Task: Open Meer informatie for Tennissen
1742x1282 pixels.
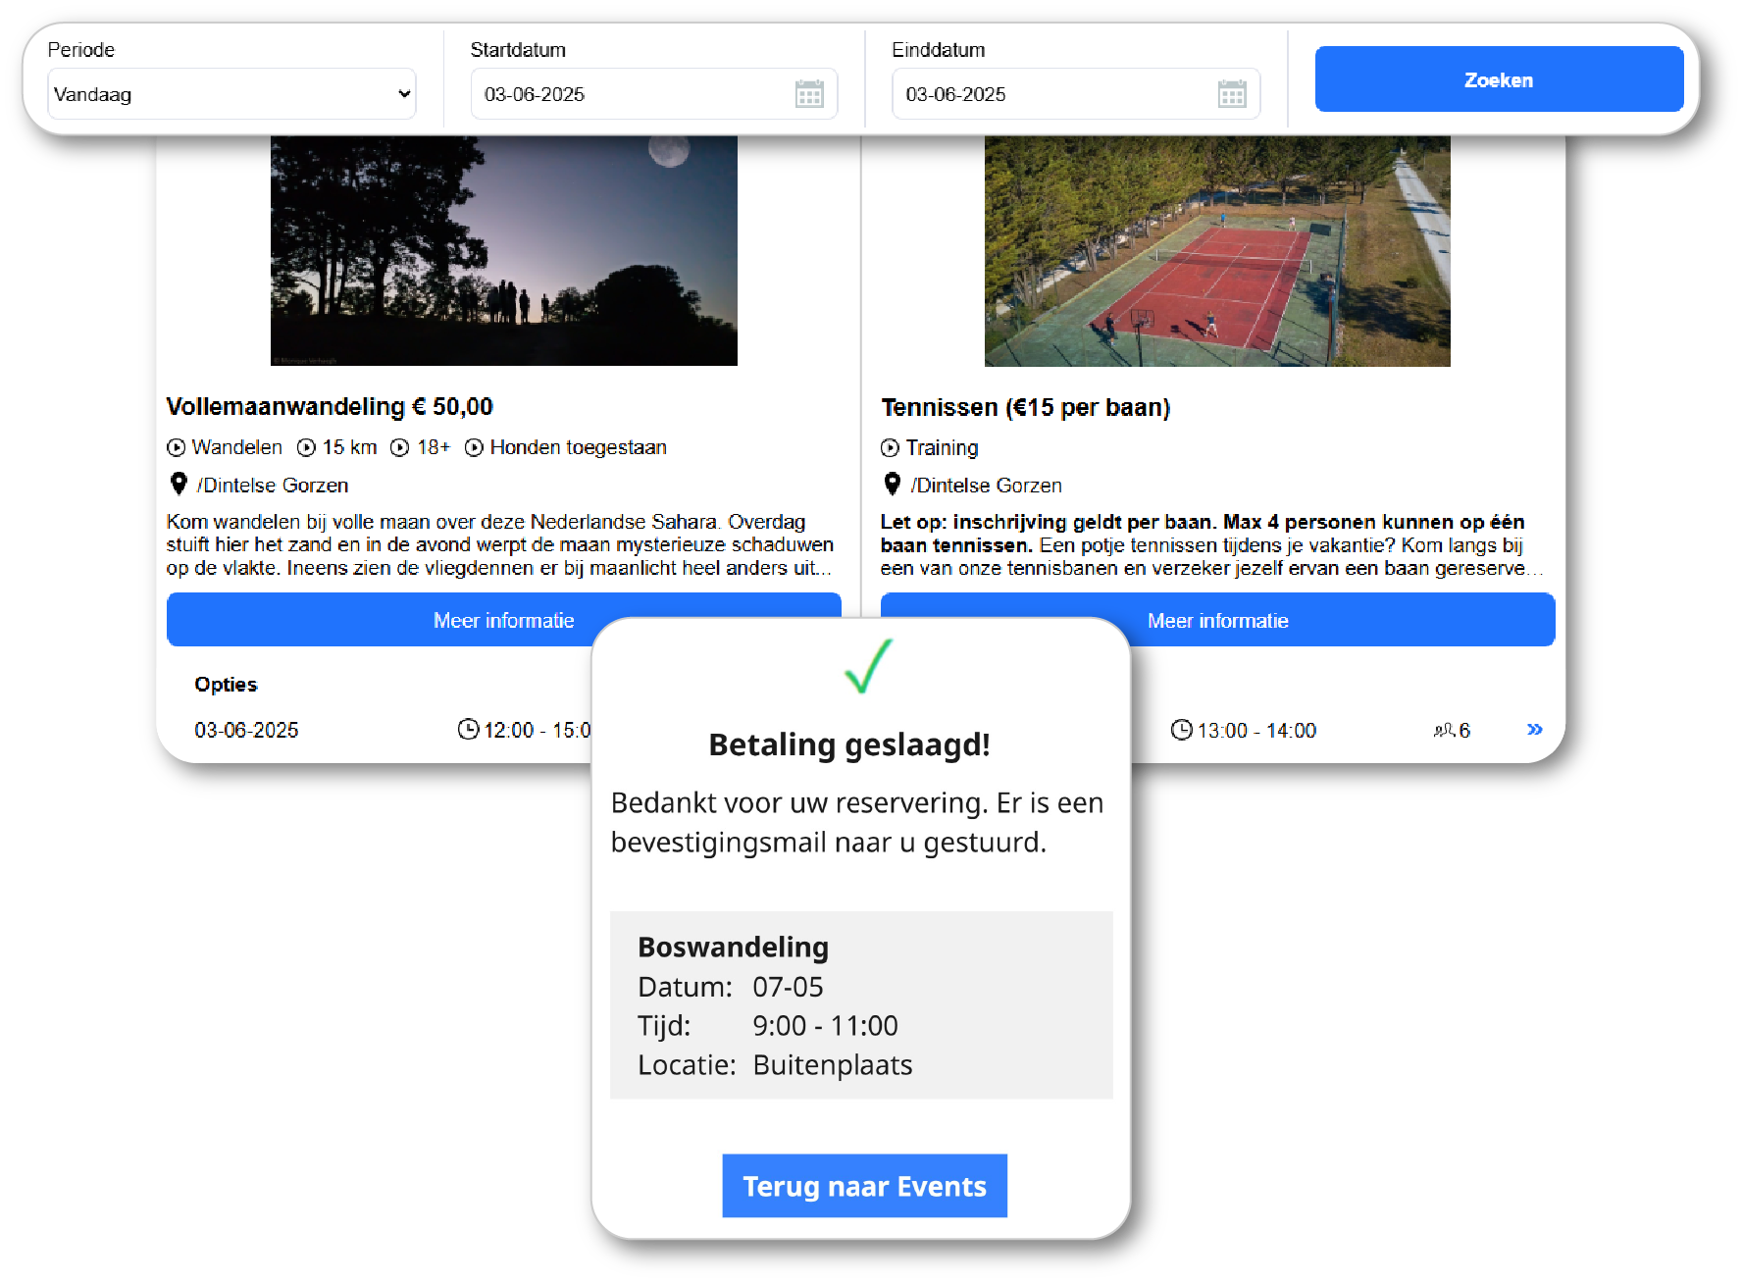Action: click(1217, 620)
